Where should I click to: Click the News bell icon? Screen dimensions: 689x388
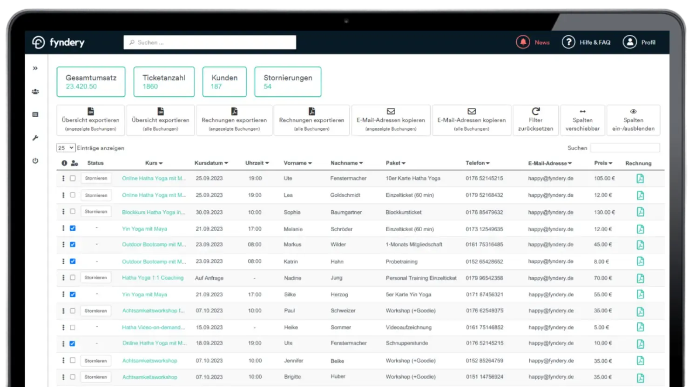click(x=523, y=42)
